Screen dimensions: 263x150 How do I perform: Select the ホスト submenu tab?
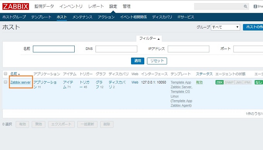click(x=62, y=17)
